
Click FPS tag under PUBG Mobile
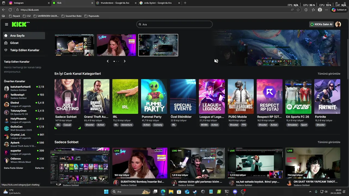244,125
